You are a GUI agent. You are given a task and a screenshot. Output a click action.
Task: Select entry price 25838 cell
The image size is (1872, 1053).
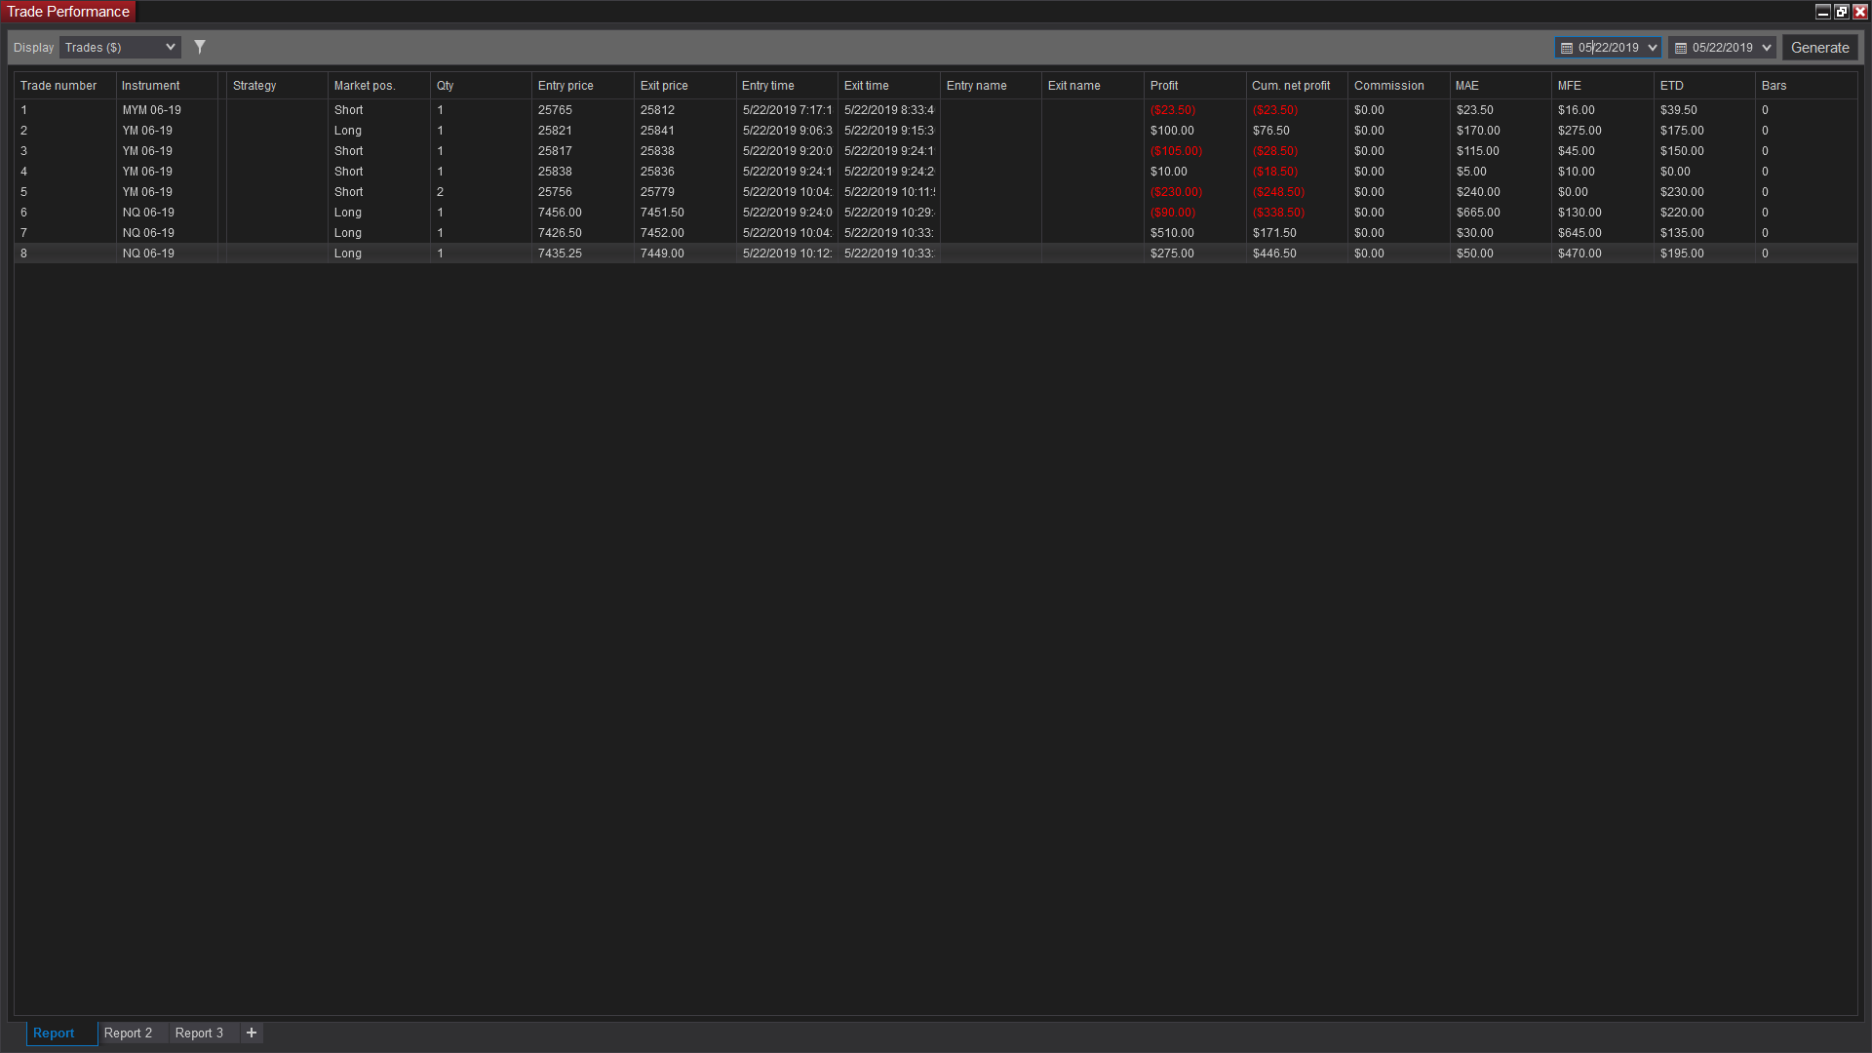click(x=583, y=172)
